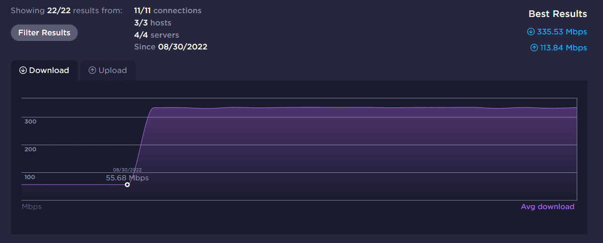
Task: Click the 55.68 Mbps tooltip value
Action: [127, 178]
